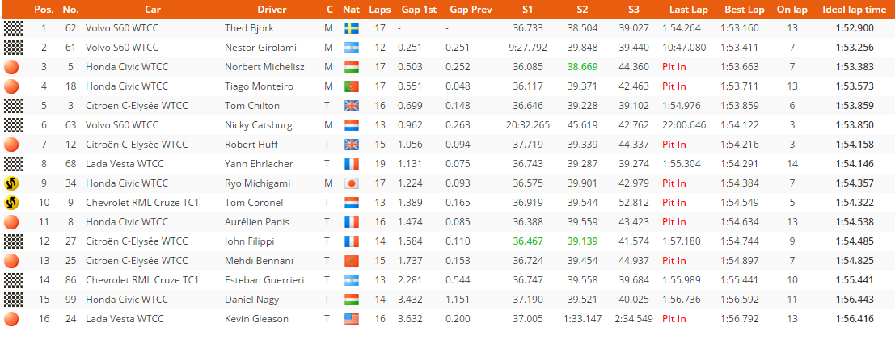Click Kevin Gleason's orange pit status icon
Screen dimensions: 895x340
[x=11, y=319]
